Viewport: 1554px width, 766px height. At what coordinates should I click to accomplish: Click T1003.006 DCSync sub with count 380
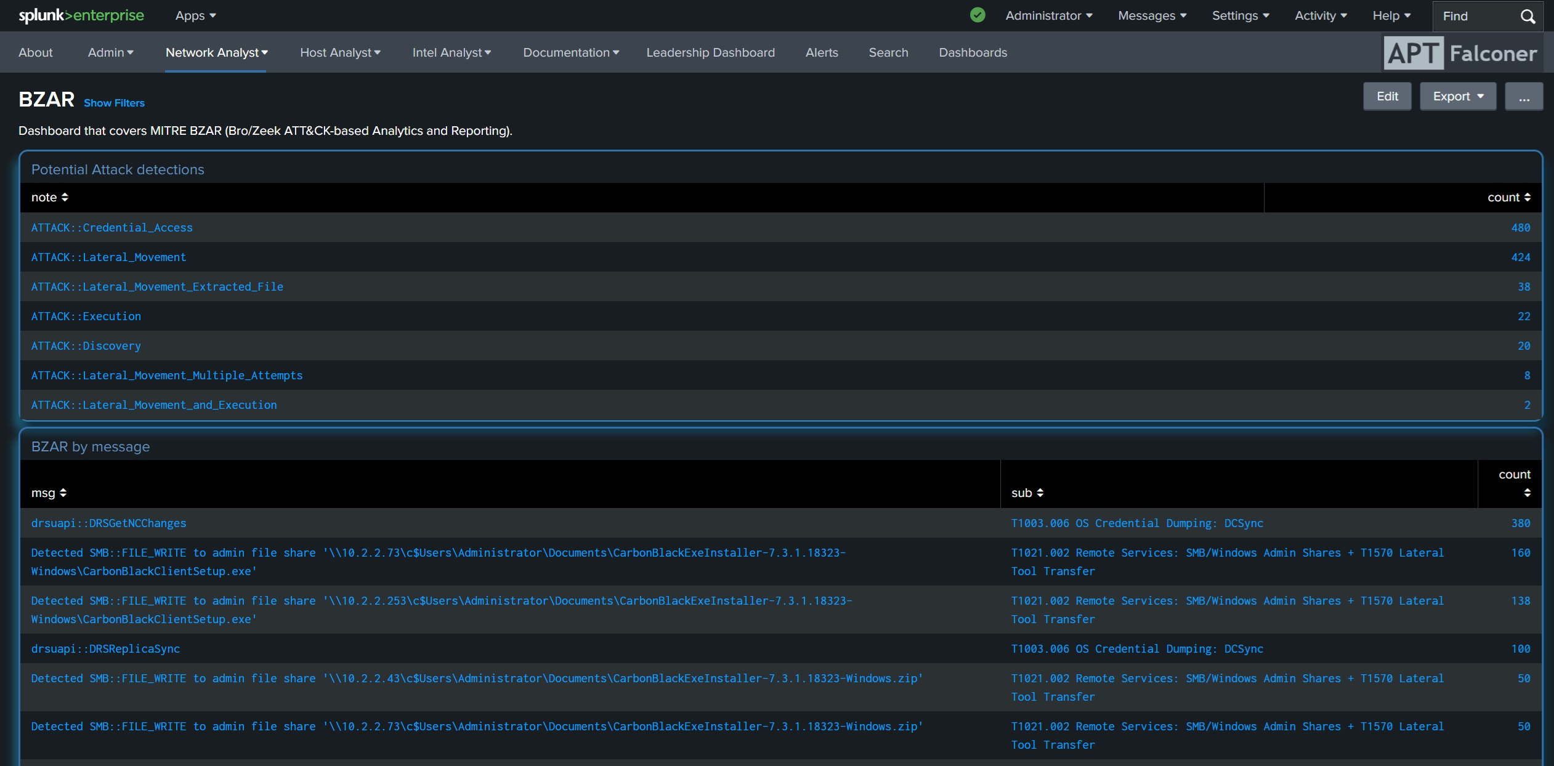coord(1137,523)
